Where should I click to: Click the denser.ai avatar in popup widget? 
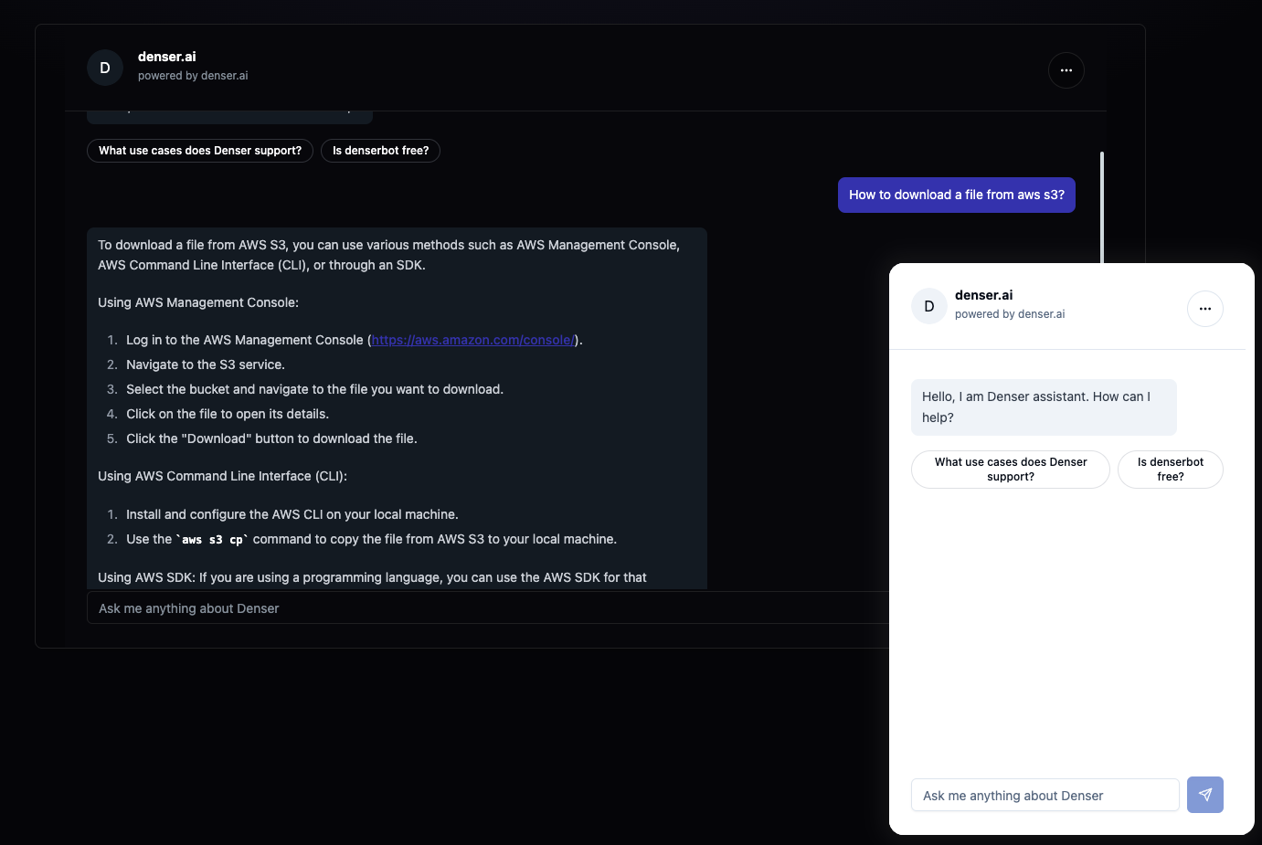(928, 305)
